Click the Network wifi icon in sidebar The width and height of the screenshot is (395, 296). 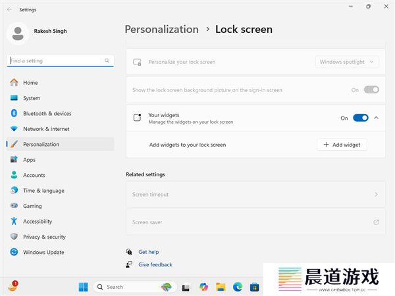coord(14,129)
